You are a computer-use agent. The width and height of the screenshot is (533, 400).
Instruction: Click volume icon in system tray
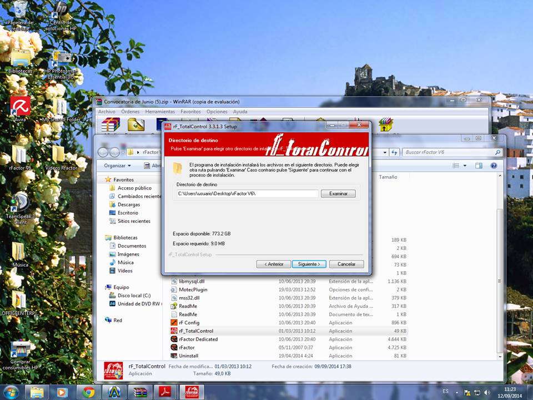(x=487, y=393)
